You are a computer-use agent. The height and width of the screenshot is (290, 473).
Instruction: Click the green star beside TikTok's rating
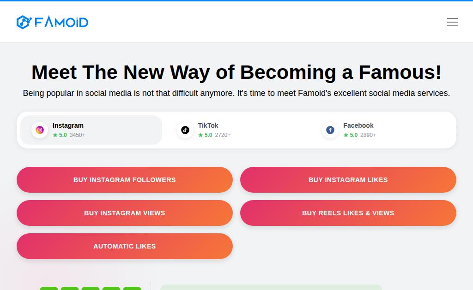pyautogui.click(x=200, y=135)
